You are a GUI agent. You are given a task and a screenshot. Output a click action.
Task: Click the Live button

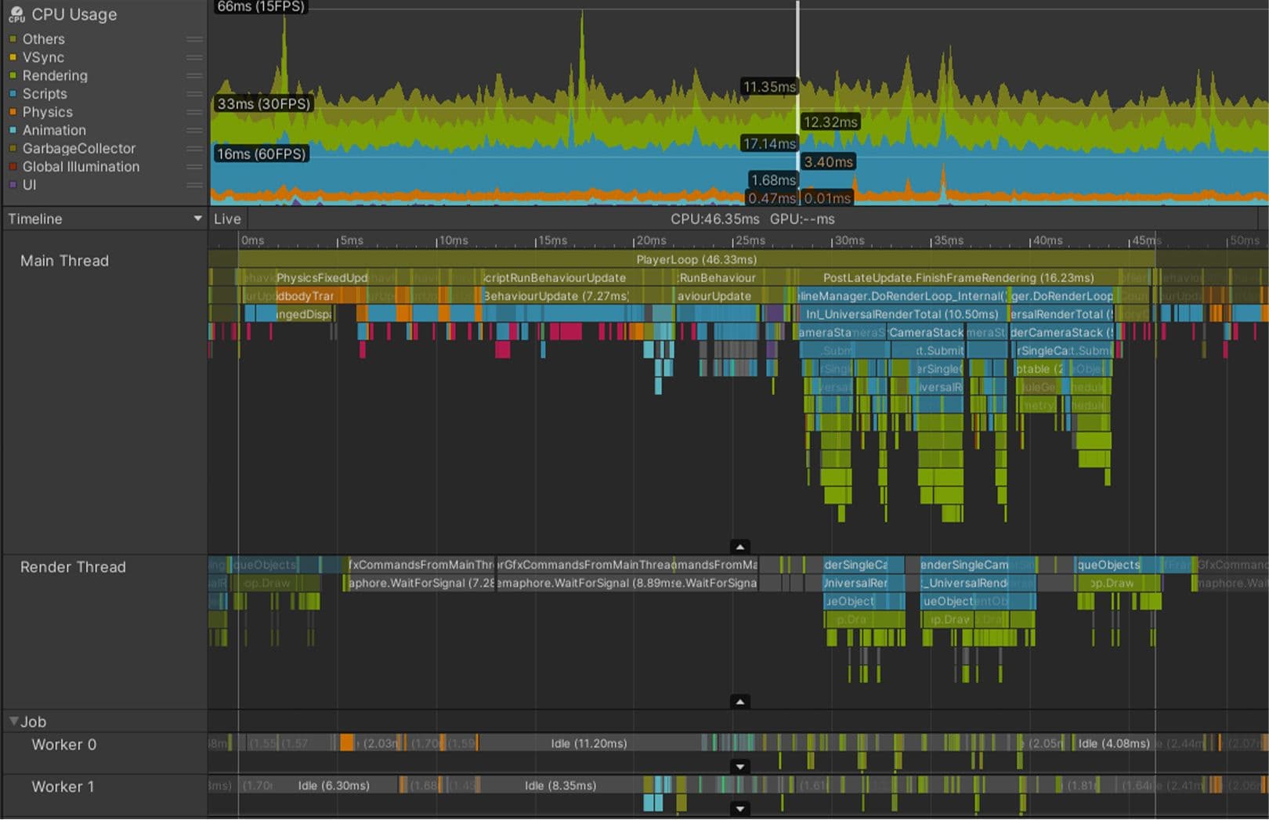pyautogui.click(x=226, y=219)
